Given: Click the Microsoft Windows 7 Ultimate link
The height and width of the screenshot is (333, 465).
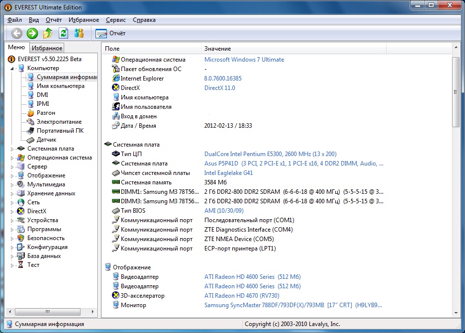Looking at the screenshot, I should tap(244, 60).
